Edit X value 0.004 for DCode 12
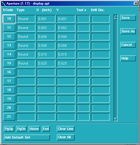Screen dimensions: 140x145 tap(46, 36)
